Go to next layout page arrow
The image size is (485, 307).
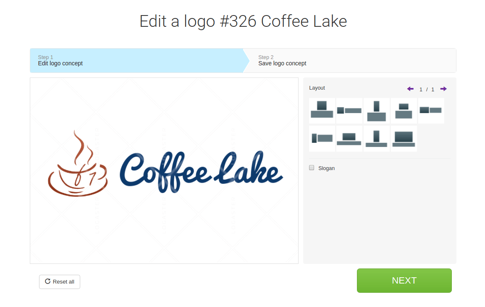click(x=443, y=89)
